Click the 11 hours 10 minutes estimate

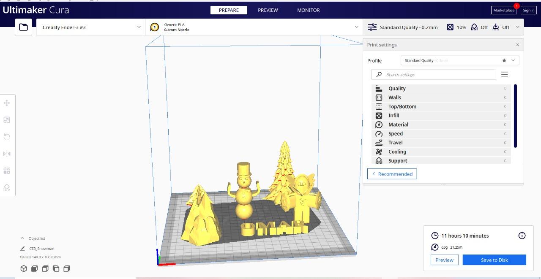point(465,236)
